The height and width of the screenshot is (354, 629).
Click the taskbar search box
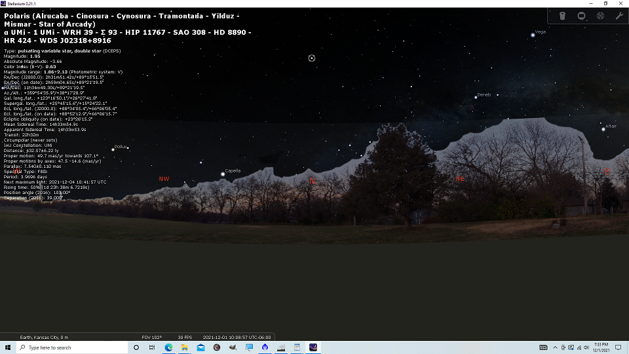pyautogui.click(x=72, y=347)
